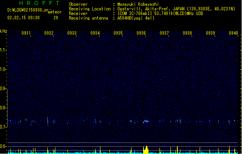Click the ICOM IC-706mkII receiver value
This screenshot has height=154, width=242.
coord(160,13)
